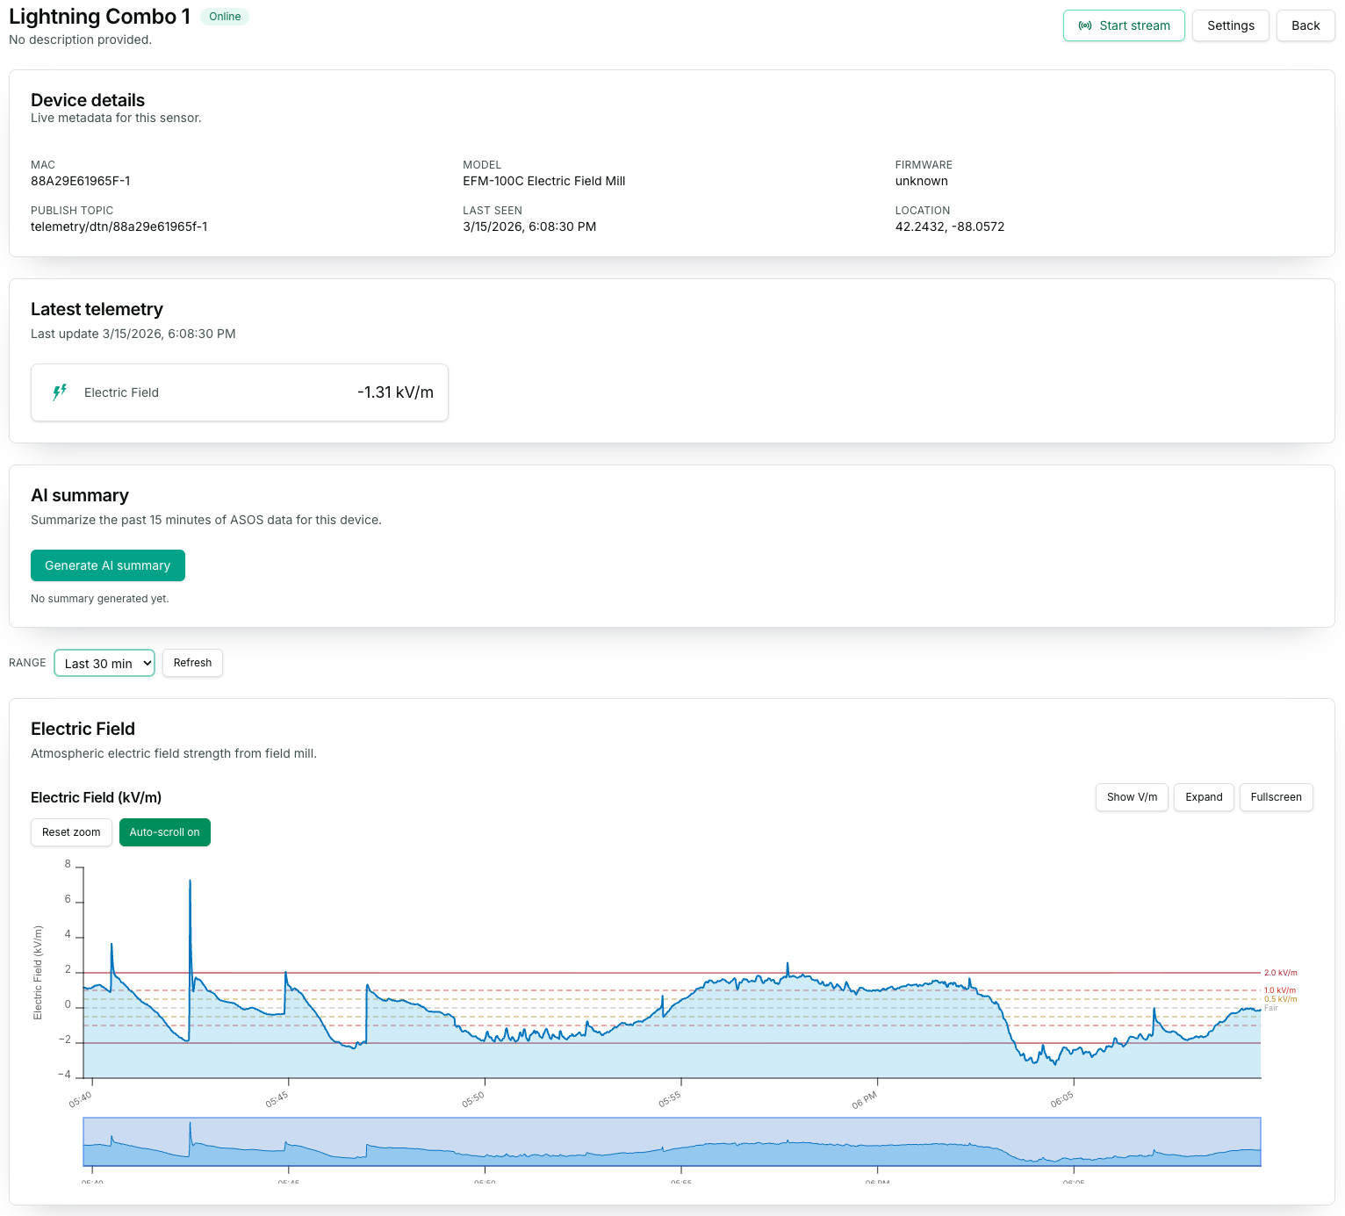This screenshot has width=1345, height=1216.
Task: Click the 1.0 kV/m threshold label
Action: [x=1280, y=990]
